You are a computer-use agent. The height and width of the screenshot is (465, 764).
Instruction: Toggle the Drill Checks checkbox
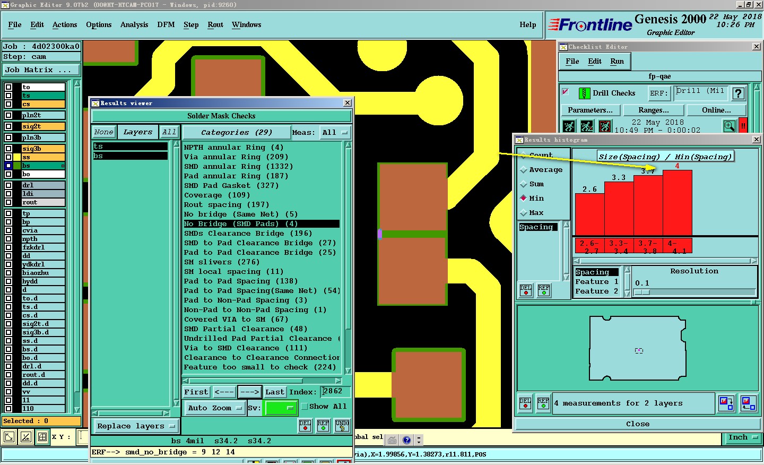pyautogui.click(x=566, y=92)
